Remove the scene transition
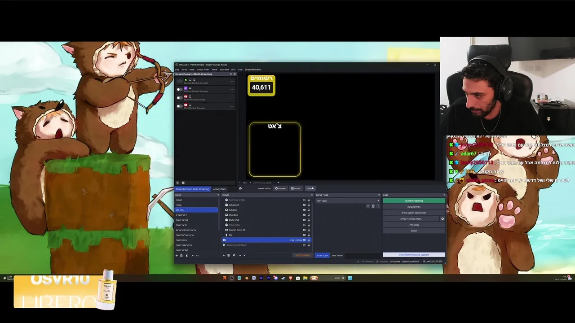Image resolution: width=575 pixels, height=323 pixels. [x=373, y=206]
